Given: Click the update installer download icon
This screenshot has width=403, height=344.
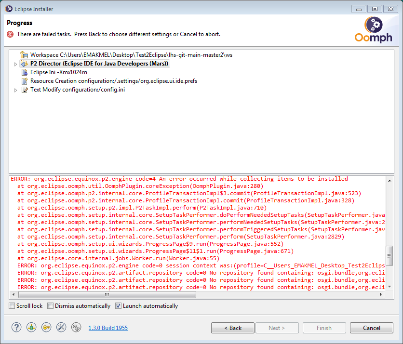Looking at the screenshot, I should (31, 327).
